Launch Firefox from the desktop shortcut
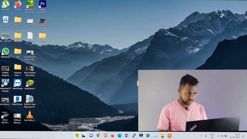Screen dimensions: 247x139 [x=18, y=5]
